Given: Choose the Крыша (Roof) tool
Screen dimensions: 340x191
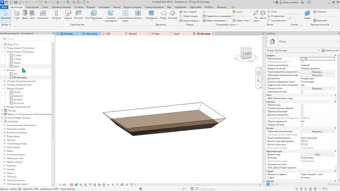Looking at the screenshot, I should (68, 15).
